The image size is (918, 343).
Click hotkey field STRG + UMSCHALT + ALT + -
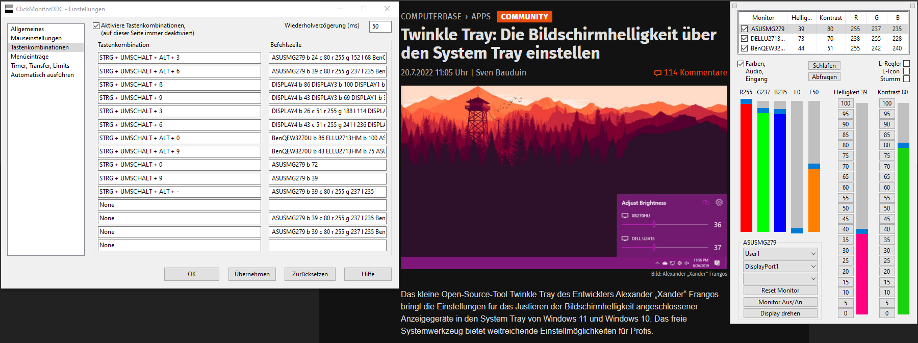[180, 192]
